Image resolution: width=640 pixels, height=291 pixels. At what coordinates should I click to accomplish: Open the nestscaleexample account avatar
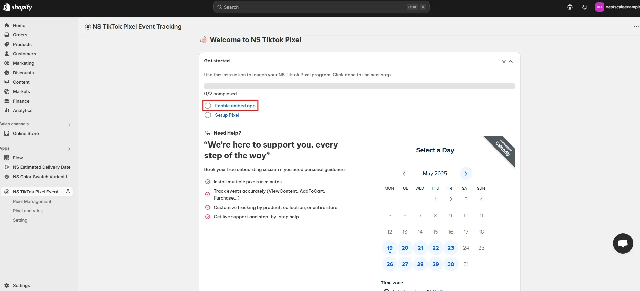tap(600, 7)
